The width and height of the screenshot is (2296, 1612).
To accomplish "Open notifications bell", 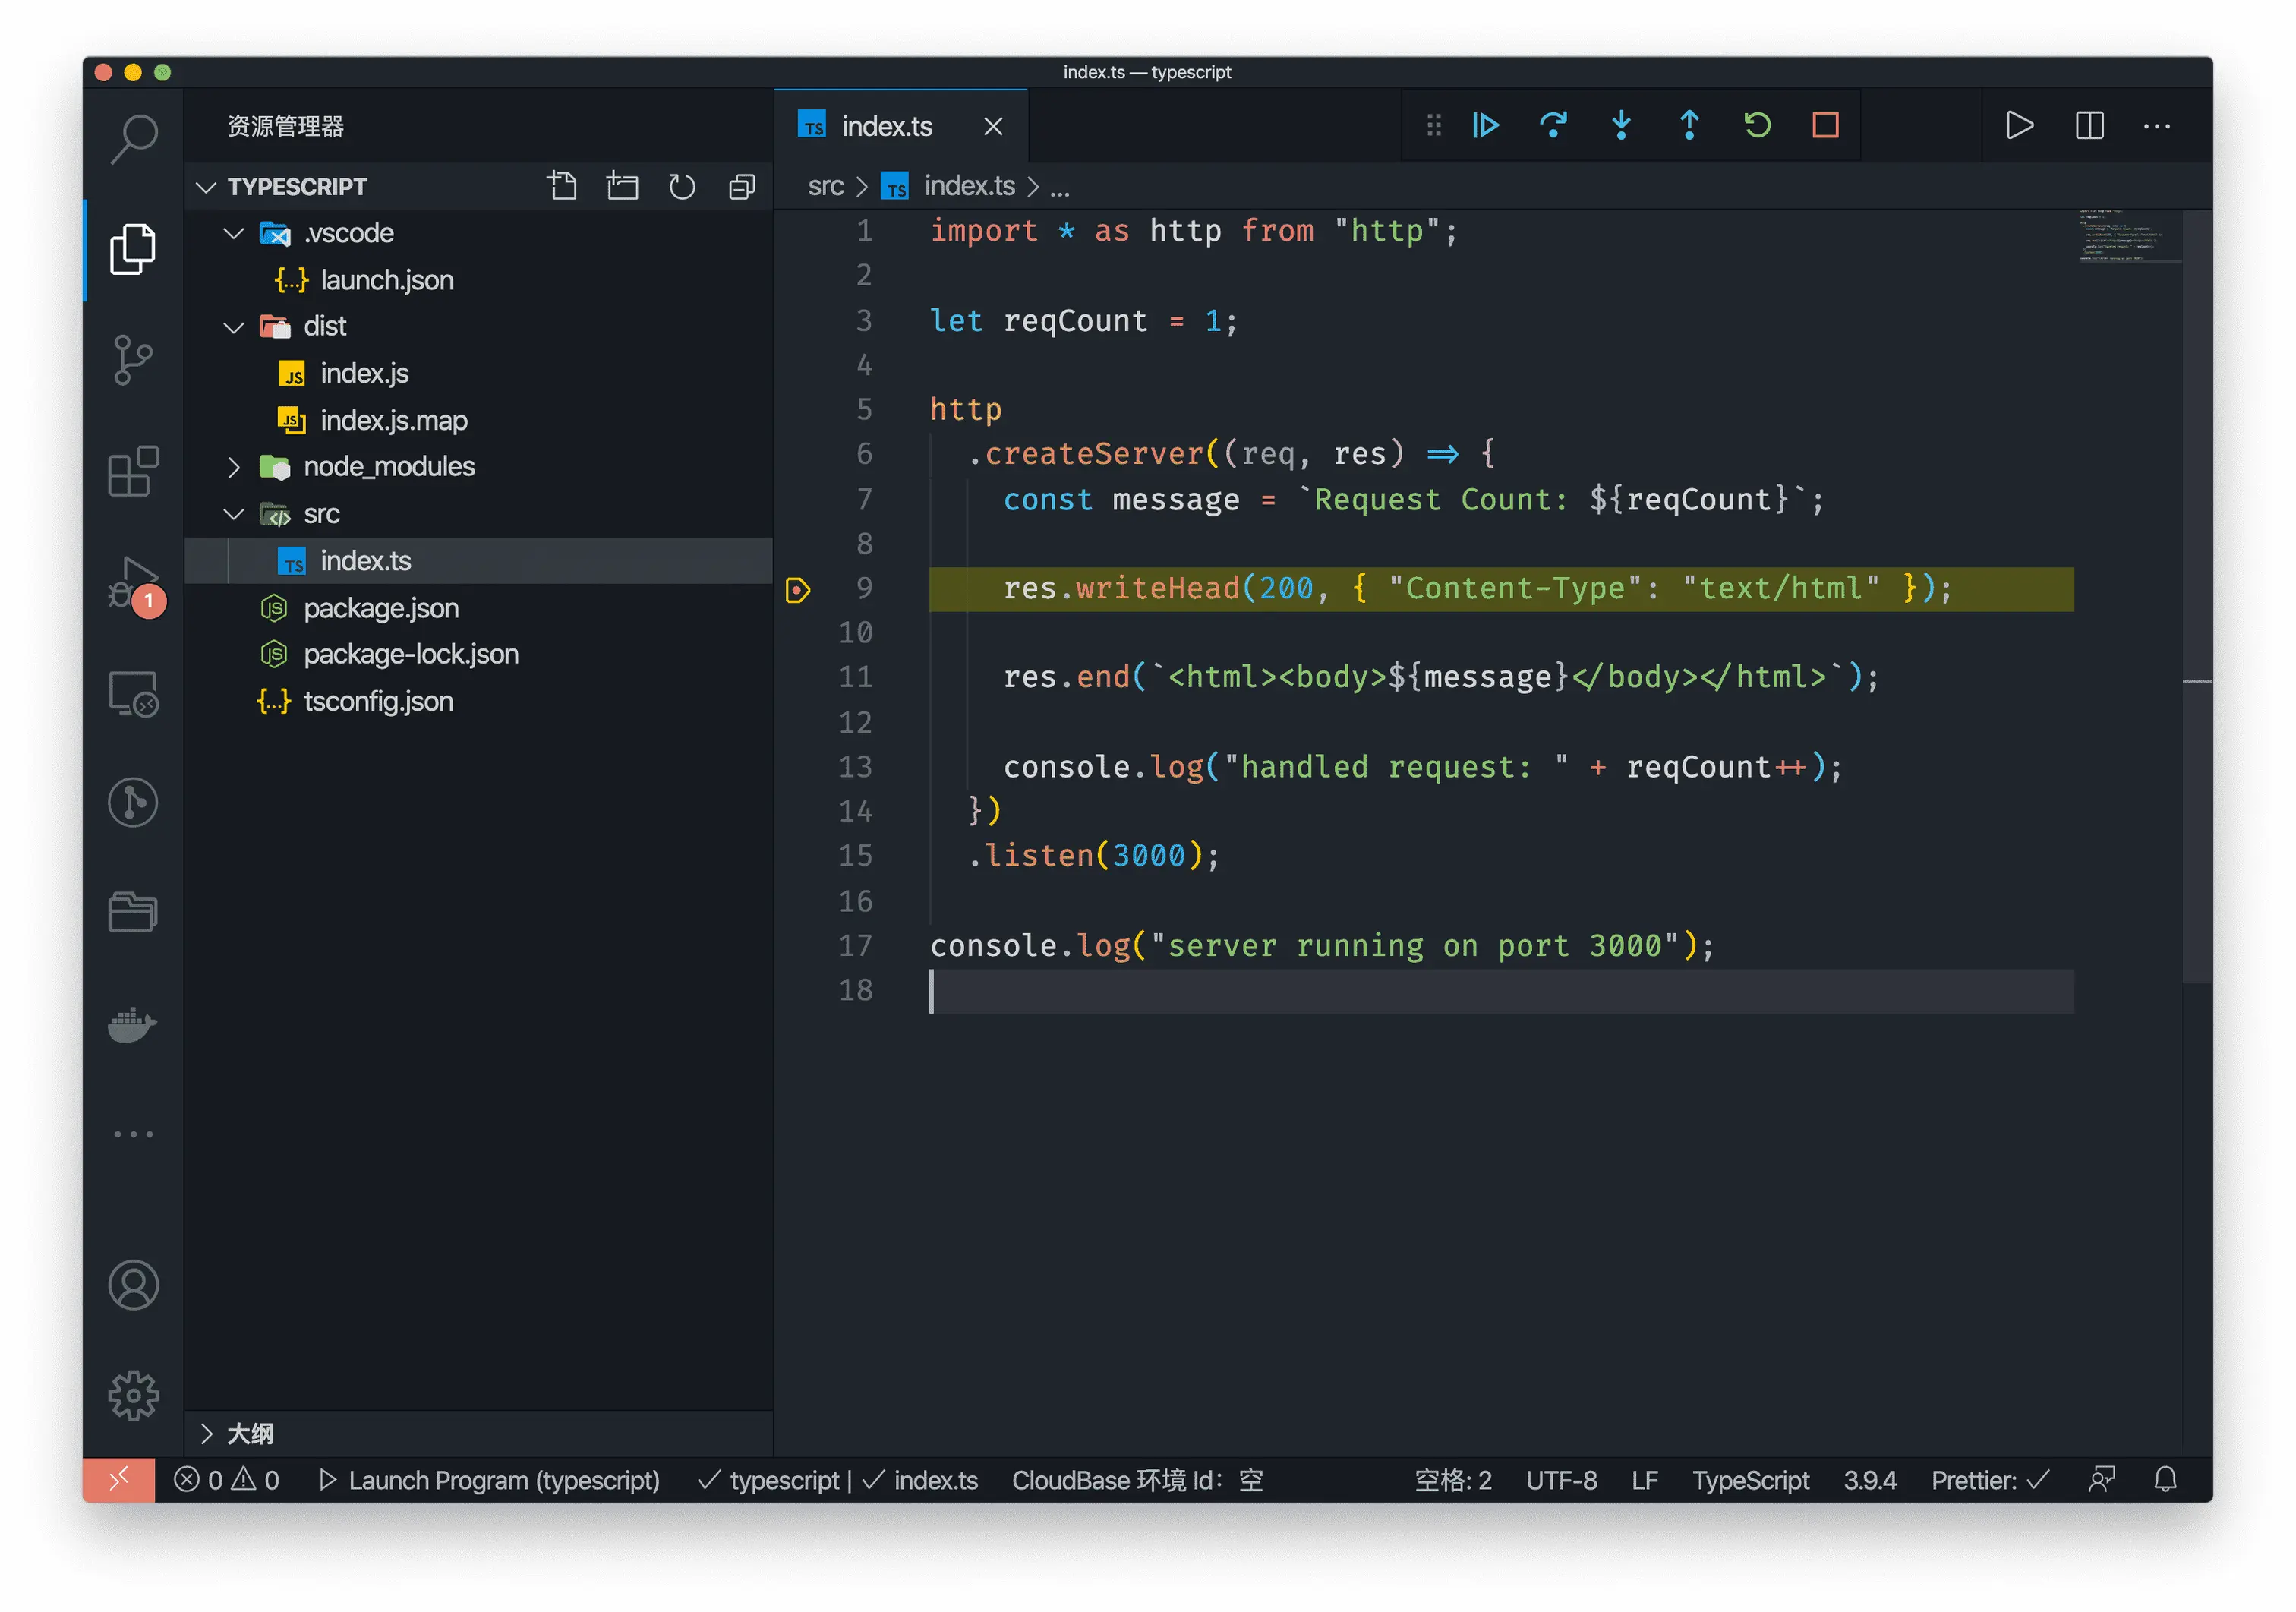I will click(x=2165, y=1479).
